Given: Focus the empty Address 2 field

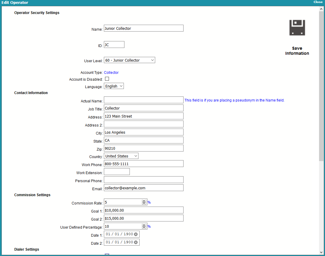Looking at the screenshot, I should pos(144,124).
